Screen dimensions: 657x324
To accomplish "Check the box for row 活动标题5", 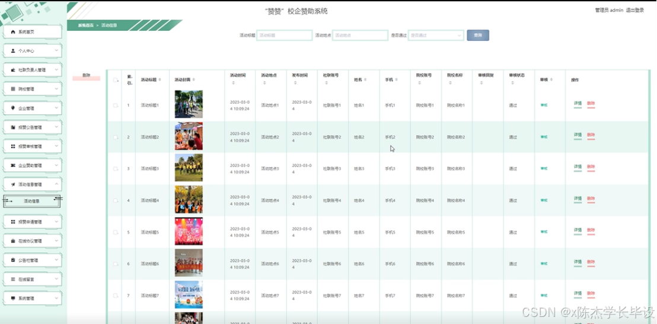I will [115, 232].
